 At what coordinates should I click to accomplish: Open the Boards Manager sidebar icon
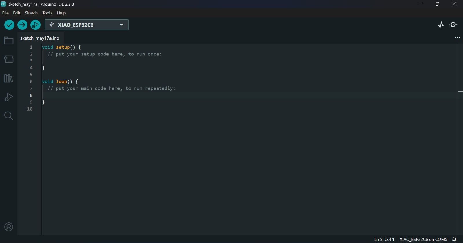[9, 60]
